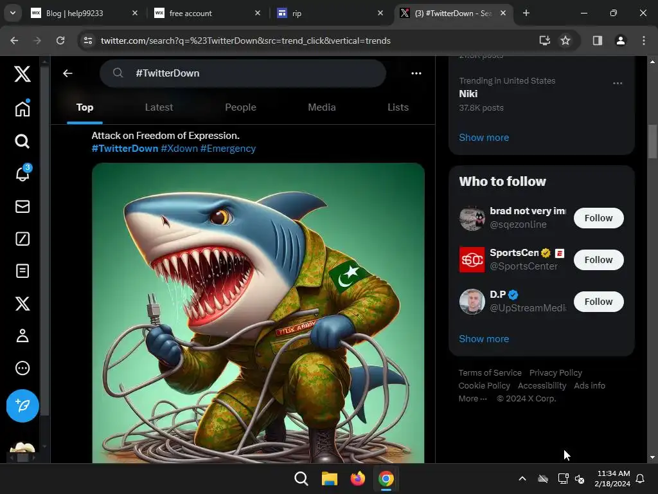This screenshot has height=494, width=658.
Task: Open more options for Niki trend
Action: [x=618, y=83]
